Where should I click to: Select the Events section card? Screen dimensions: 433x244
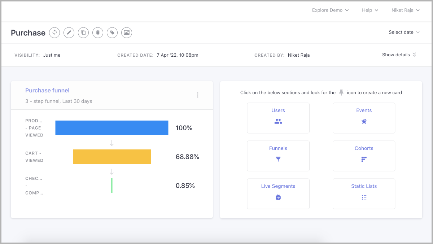[x=364, y=118]
